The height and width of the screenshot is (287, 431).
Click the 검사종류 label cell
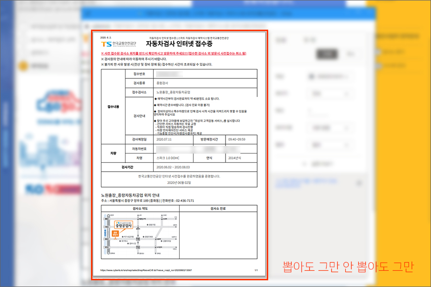coord(139,83)
